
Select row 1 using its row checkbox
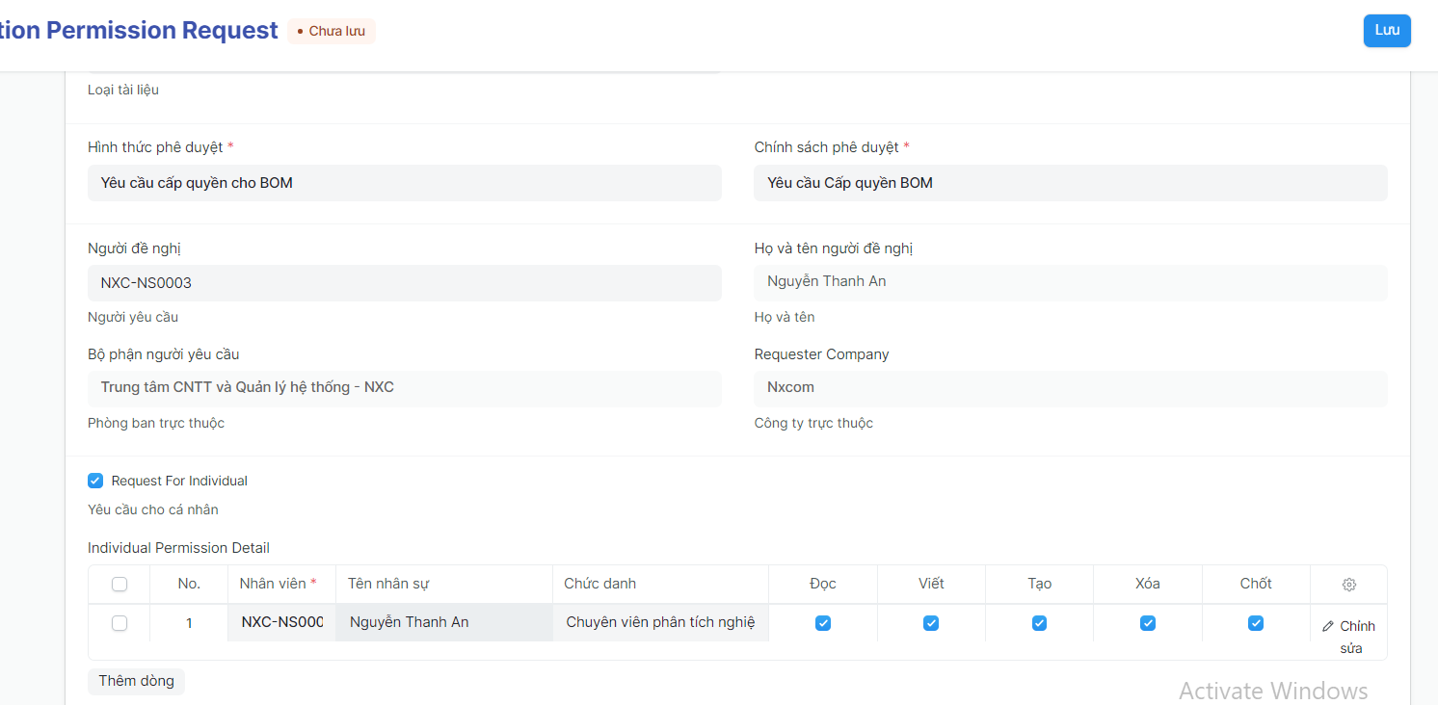tap(120, 623)
